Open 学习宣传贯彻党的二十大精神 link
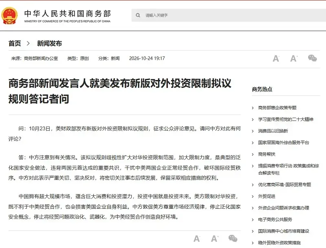 pyautogui.click(x=286, y=119)
